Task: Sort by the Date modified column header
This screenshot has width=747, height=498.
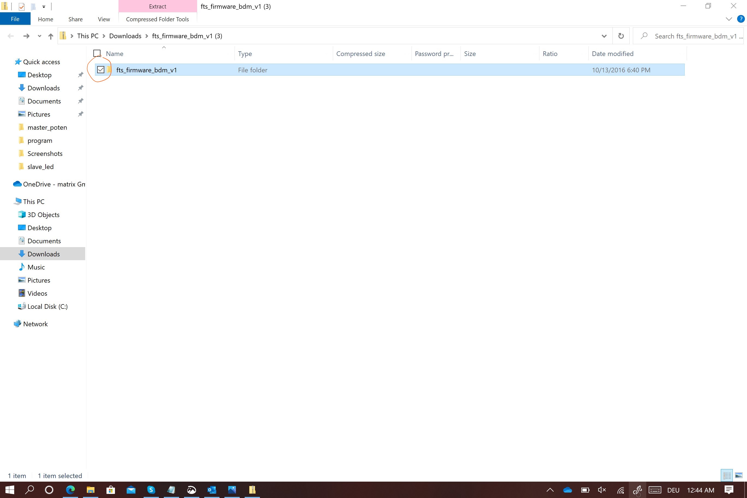Action: coord(612,54)
